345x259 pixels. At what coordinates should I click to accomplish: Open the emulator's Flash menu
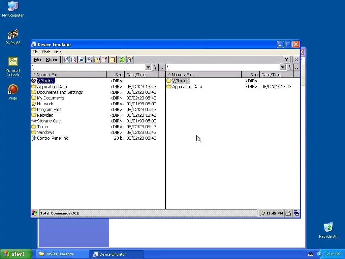pos(46,52)
